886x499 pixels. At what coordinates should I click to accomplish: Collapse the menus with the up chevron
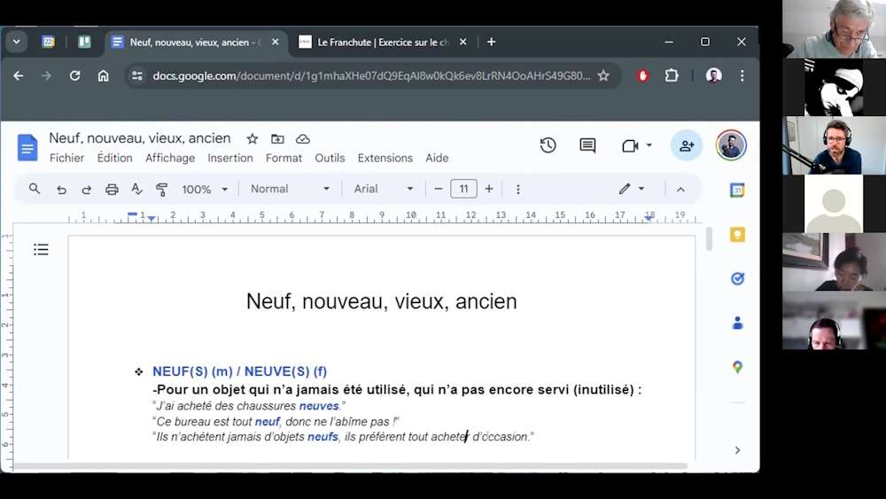[x=680, y=190]
